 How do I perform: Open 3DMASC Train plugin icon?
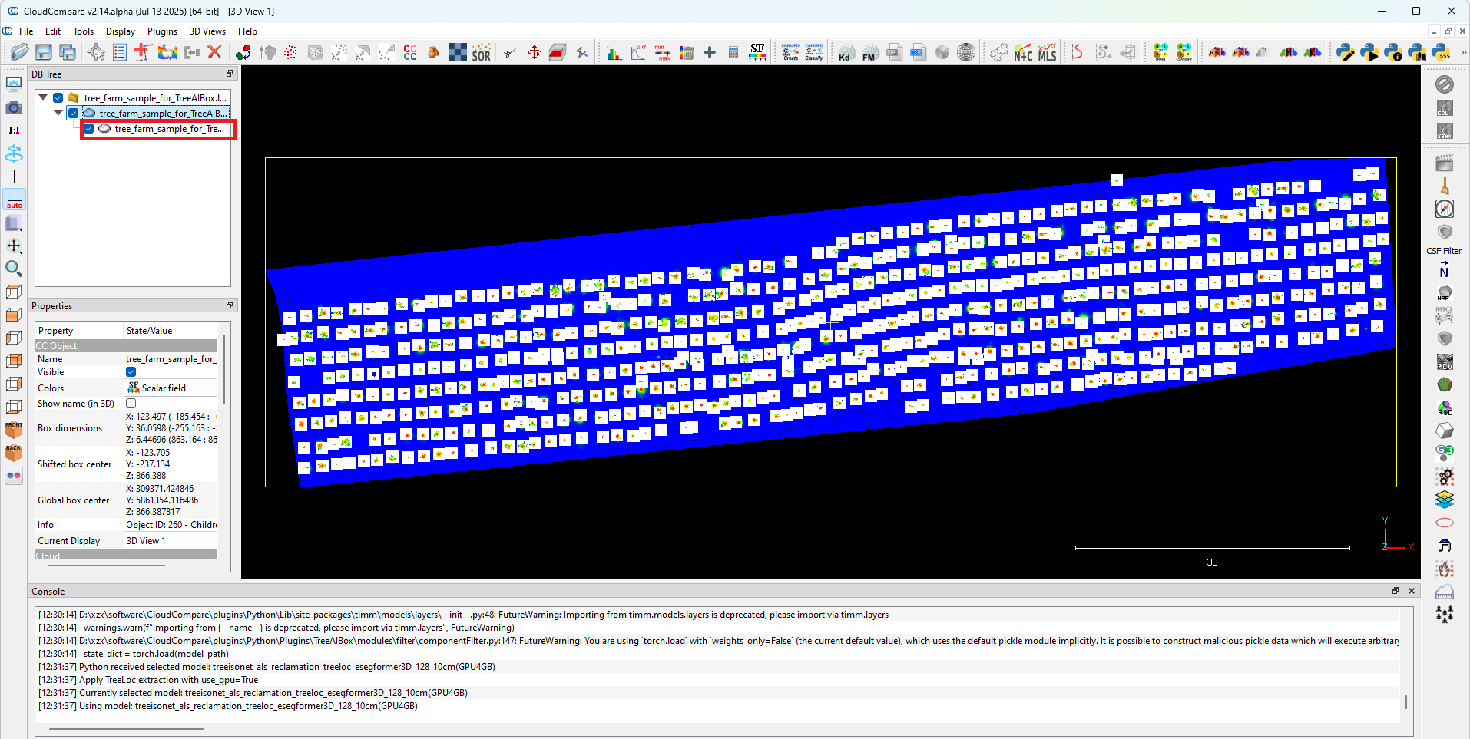(1160, 52)
